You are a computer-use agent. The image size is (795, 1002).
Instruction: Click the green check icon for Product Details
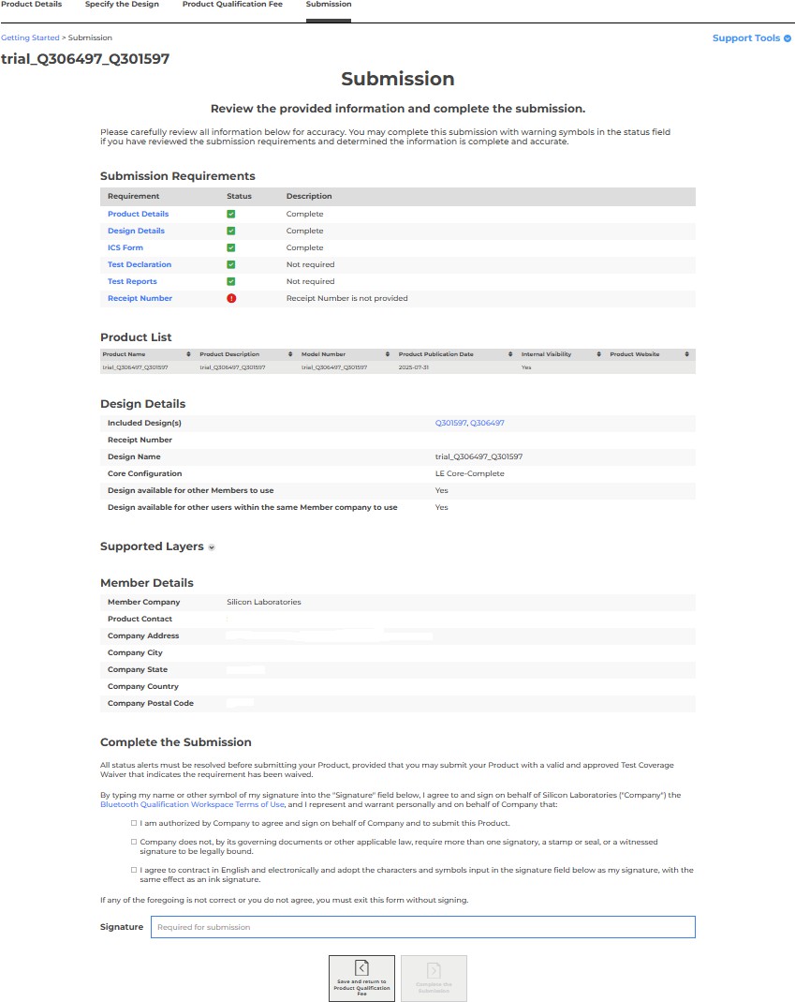tap(231, 215)
